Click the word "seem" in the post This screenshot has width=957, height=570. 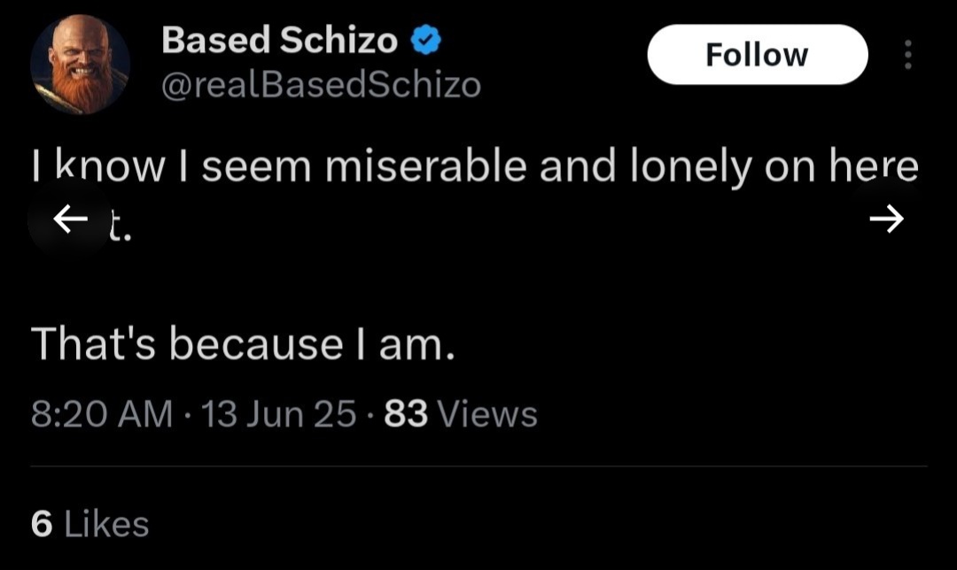click(255, 167)
